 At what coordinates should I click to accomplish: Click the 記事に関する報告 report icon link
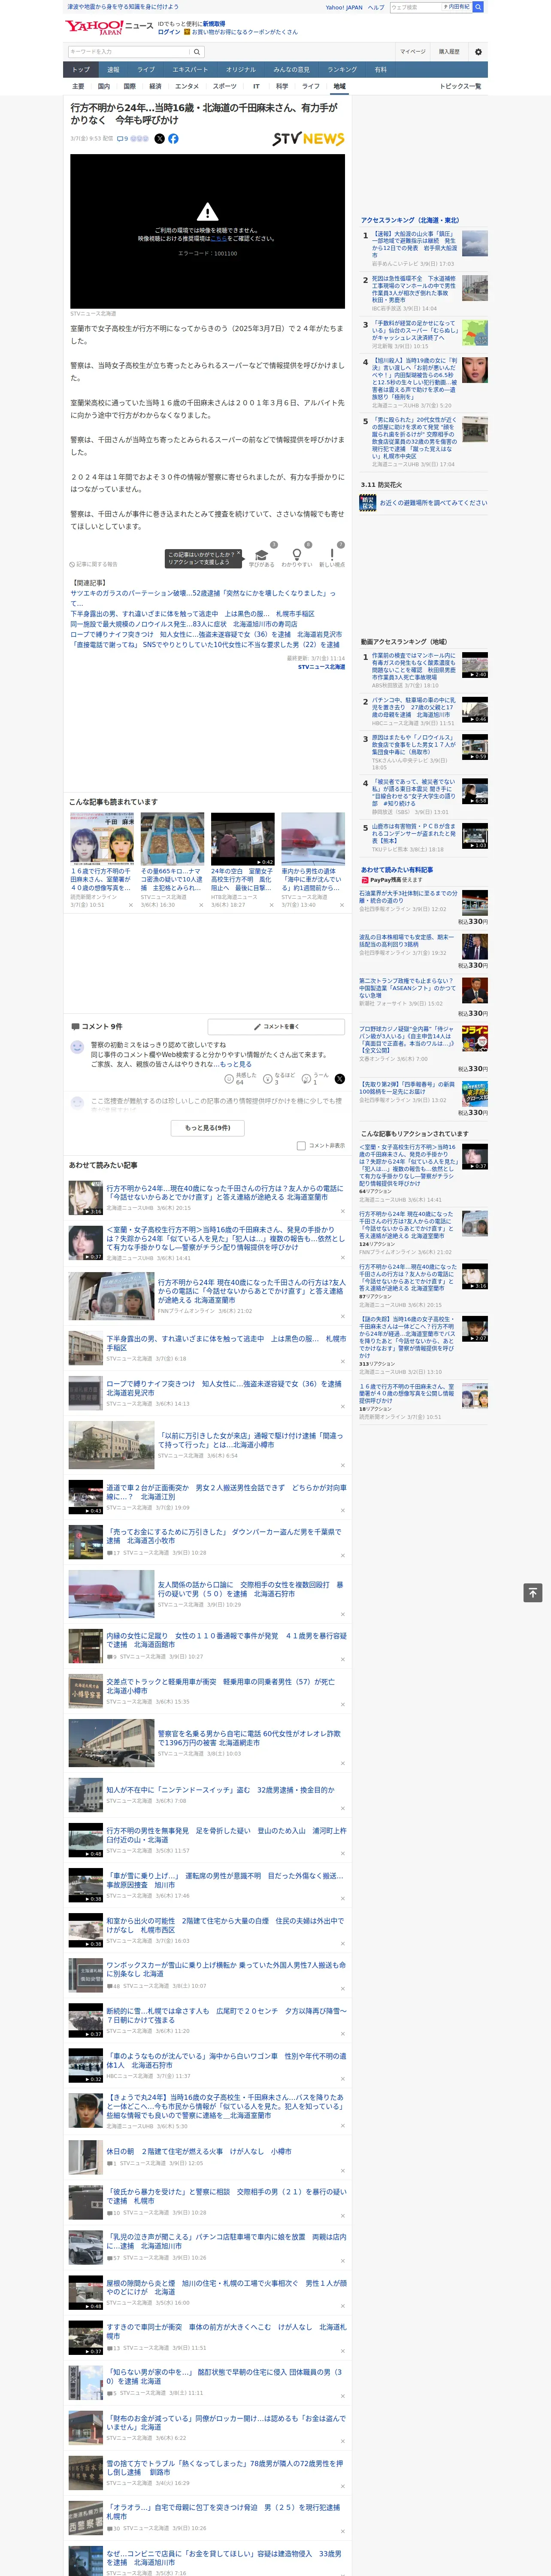click(x=93, y=564)
